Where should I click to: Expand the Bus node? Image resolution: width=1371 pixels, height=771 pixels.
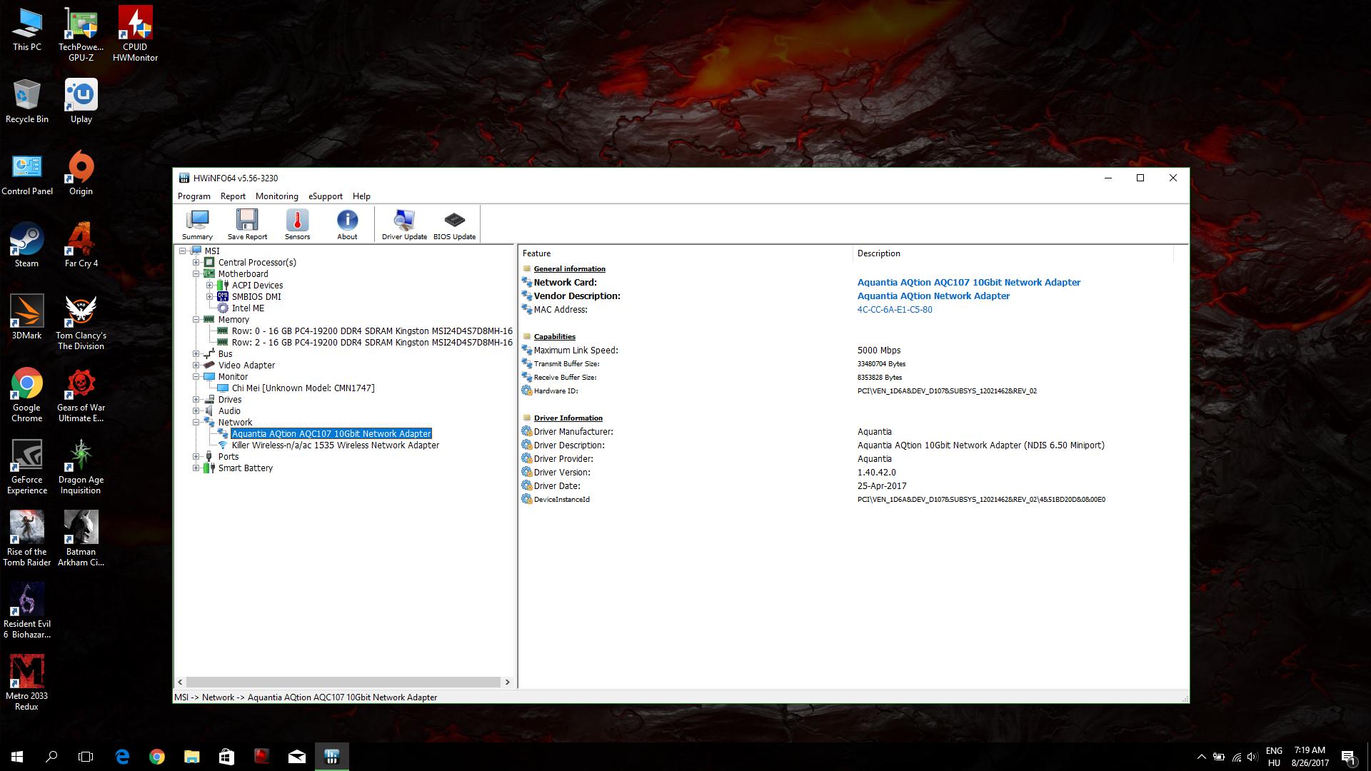[x=196, y=354]
